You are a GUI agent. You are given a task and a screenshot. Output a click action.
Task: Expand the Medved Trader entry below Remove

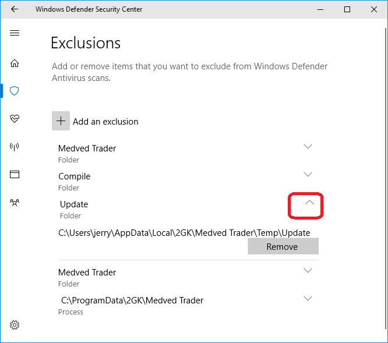click(308, 270)
